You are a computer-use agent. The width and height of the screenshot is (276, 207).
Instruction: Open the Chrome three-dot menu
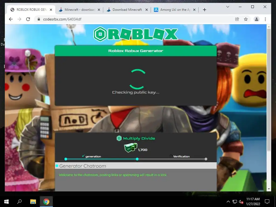click(x=265, y=19)
